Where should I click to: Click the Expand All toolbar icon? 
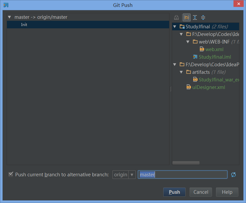(x=195, y=17)
